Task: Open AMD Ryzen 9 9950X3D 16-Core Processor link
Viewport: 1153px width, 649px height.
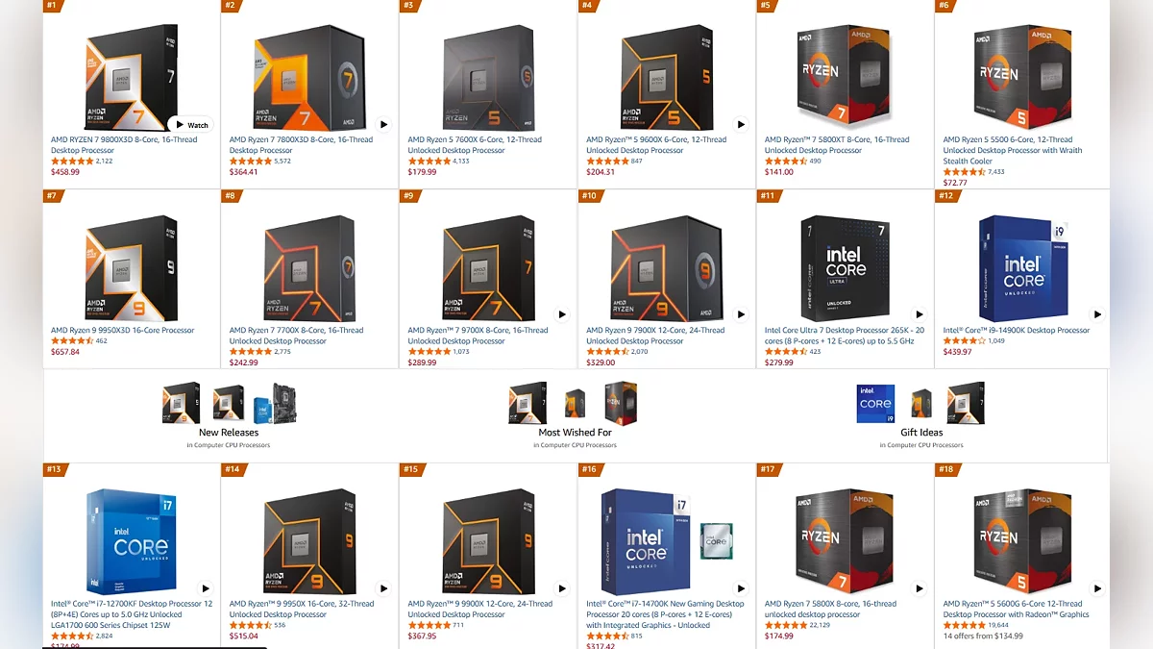Action: (123, 331)
